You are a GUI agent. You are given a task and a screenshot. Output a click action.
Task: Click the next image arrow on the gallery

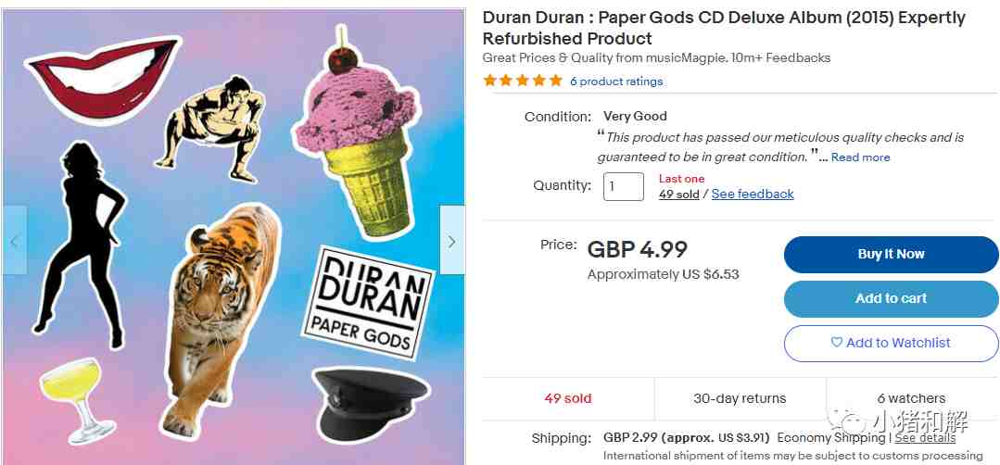452,241
